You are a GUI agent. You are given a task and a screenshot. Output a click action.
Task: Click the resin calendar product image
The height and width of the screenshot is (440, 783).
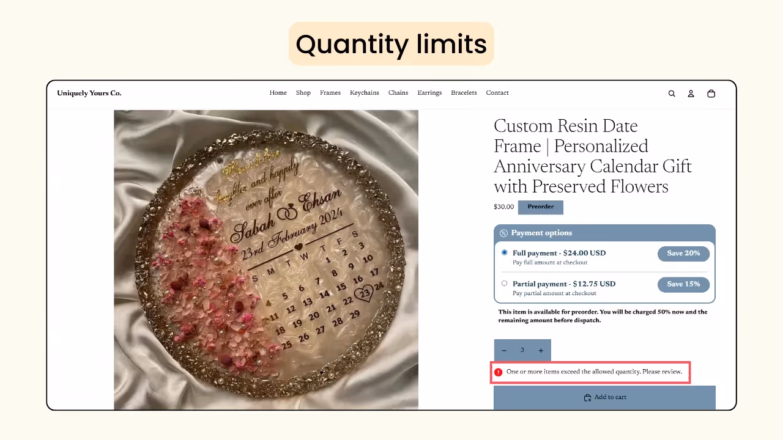(266, 260)
